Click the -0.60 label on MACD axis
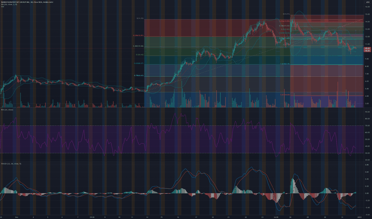372x219 pixels. point(367,215)
